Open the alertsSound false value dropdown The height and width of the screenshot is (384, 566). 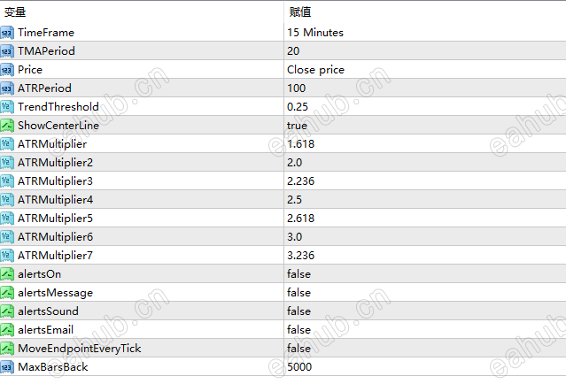click(x=299, y=311)
